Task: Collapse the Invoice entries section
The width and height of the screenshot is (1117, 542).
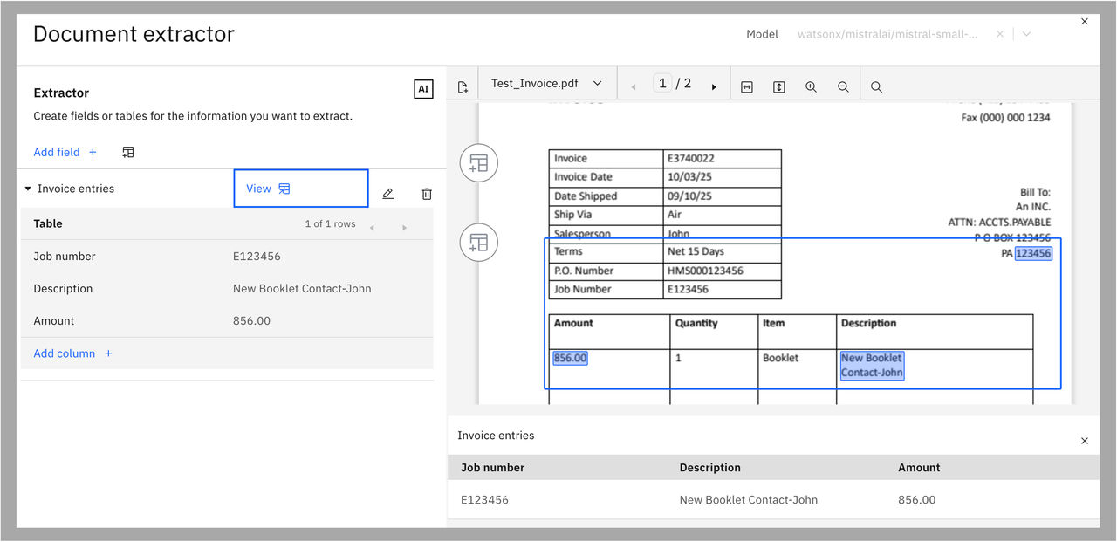Action: (28, 189)
